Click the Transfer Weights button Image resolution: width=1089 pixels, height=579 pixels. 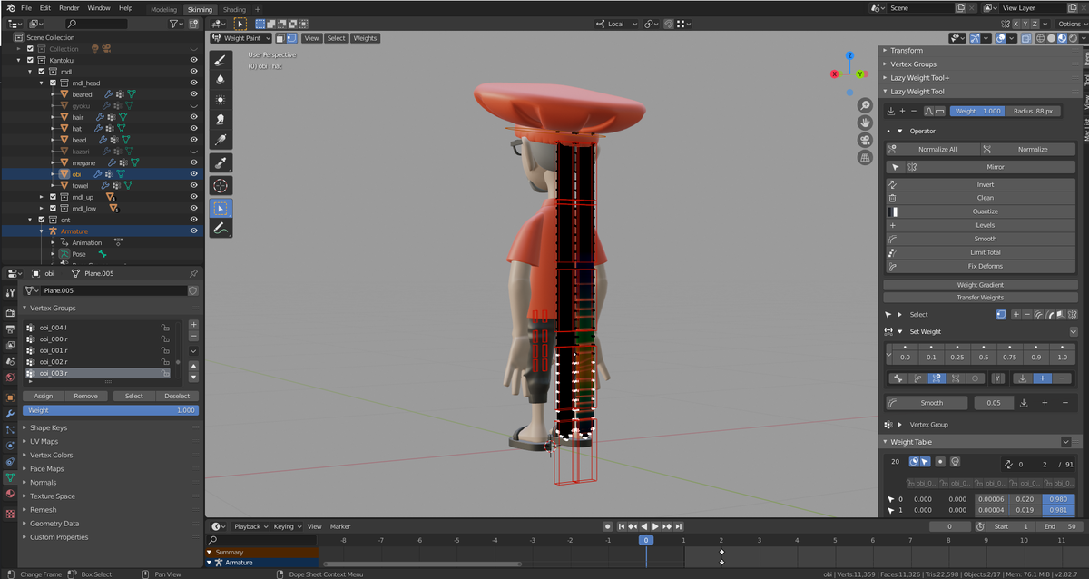coord(980,298)
